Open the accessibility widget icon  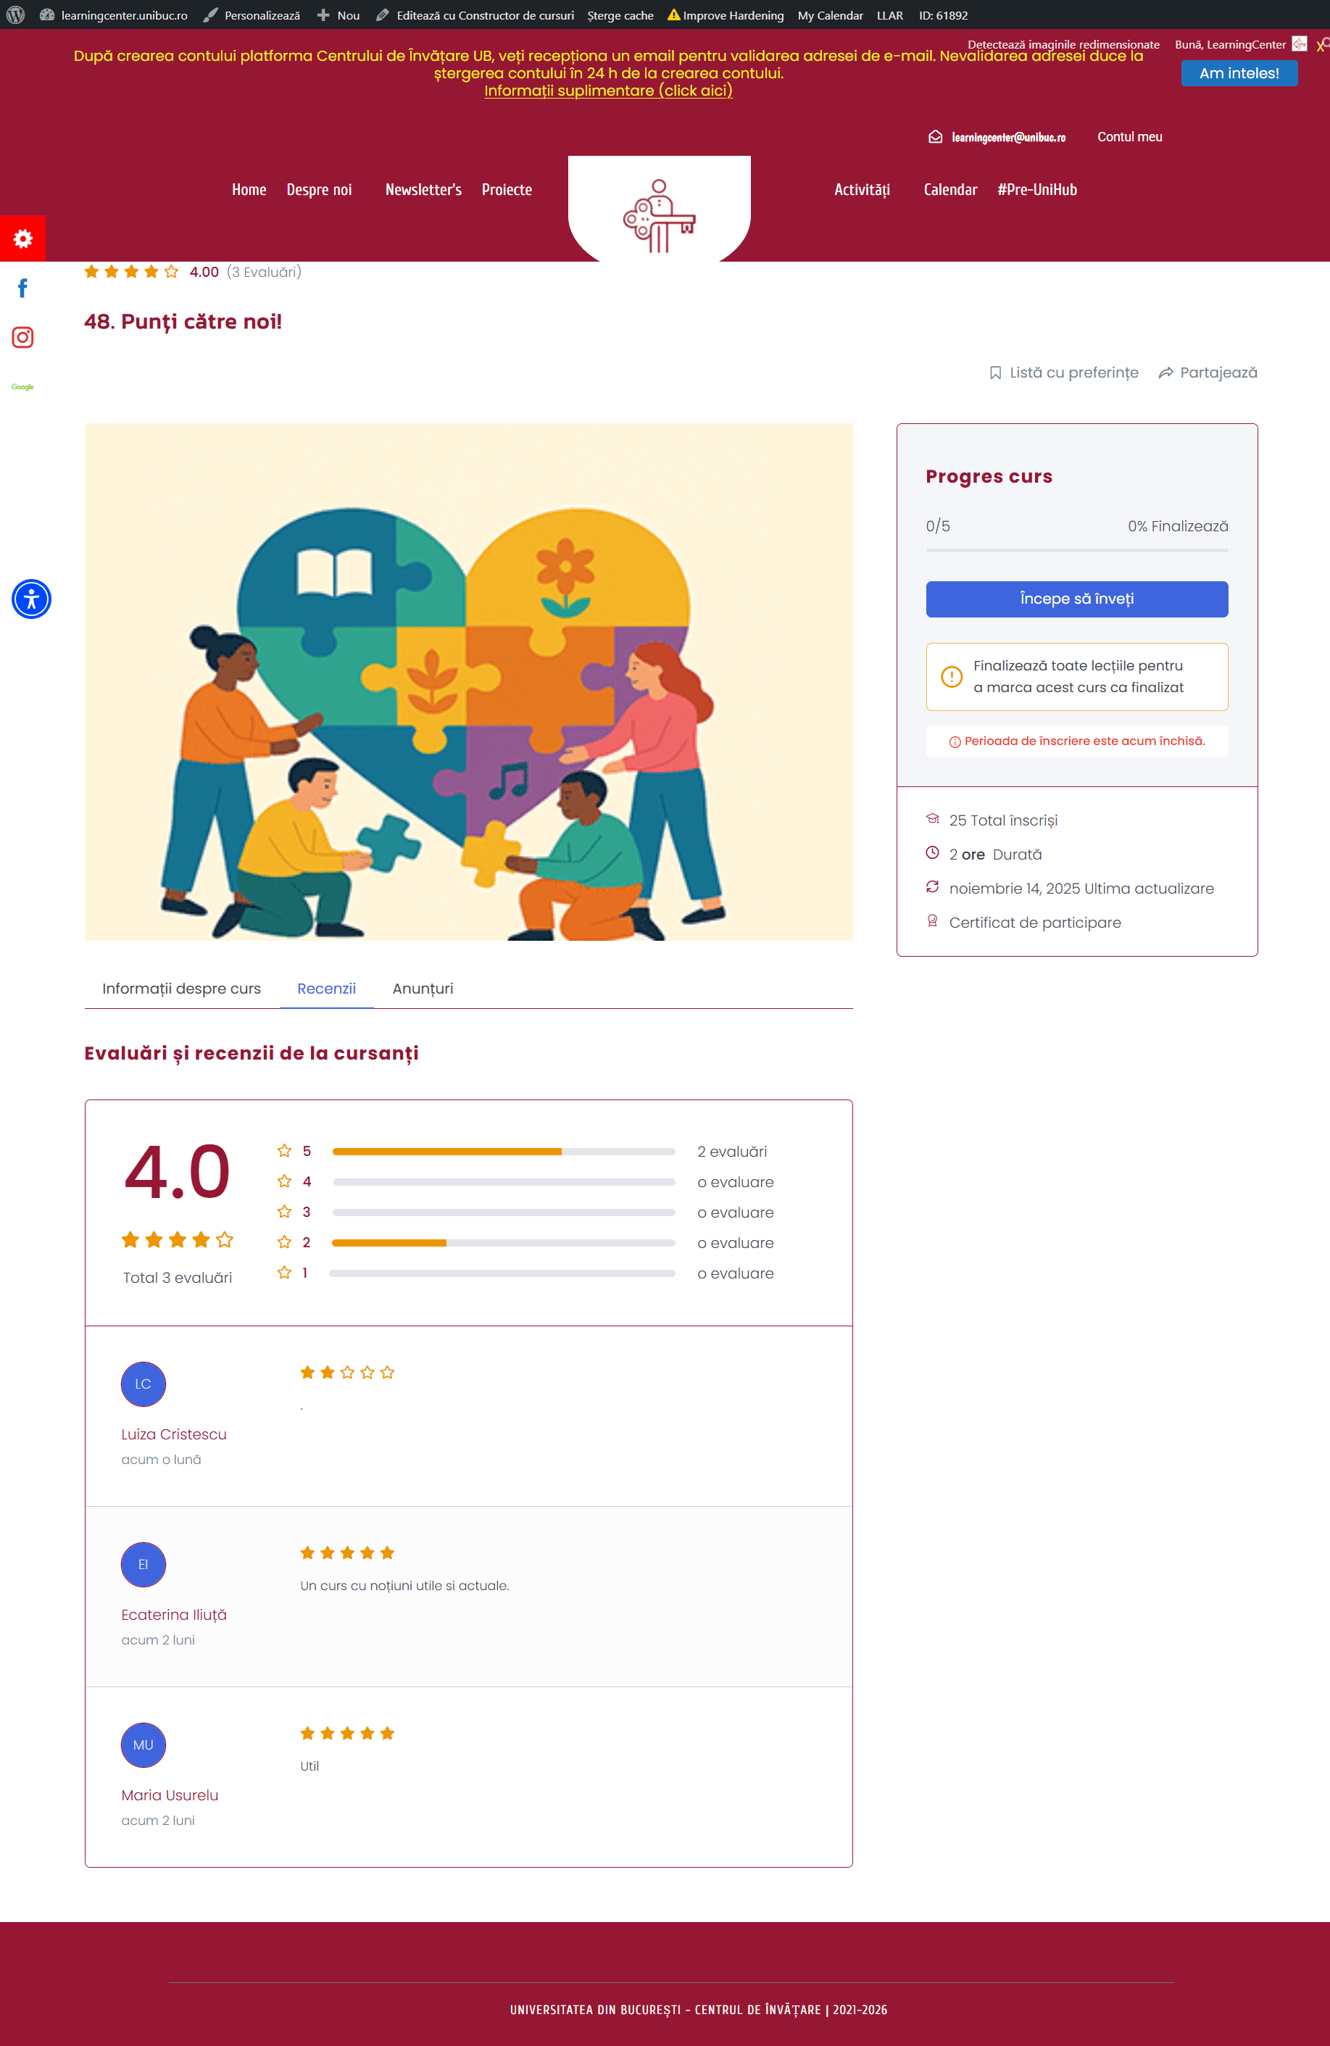tap(31, 599)
